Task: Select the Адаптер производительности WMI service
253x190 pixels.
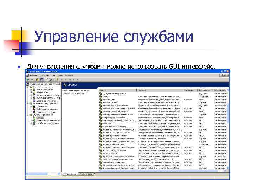Action: tap(163, 115)
